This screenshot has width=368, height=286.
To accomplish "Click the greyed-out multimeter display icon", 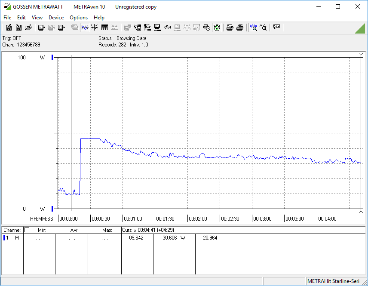I will (75, 28).
